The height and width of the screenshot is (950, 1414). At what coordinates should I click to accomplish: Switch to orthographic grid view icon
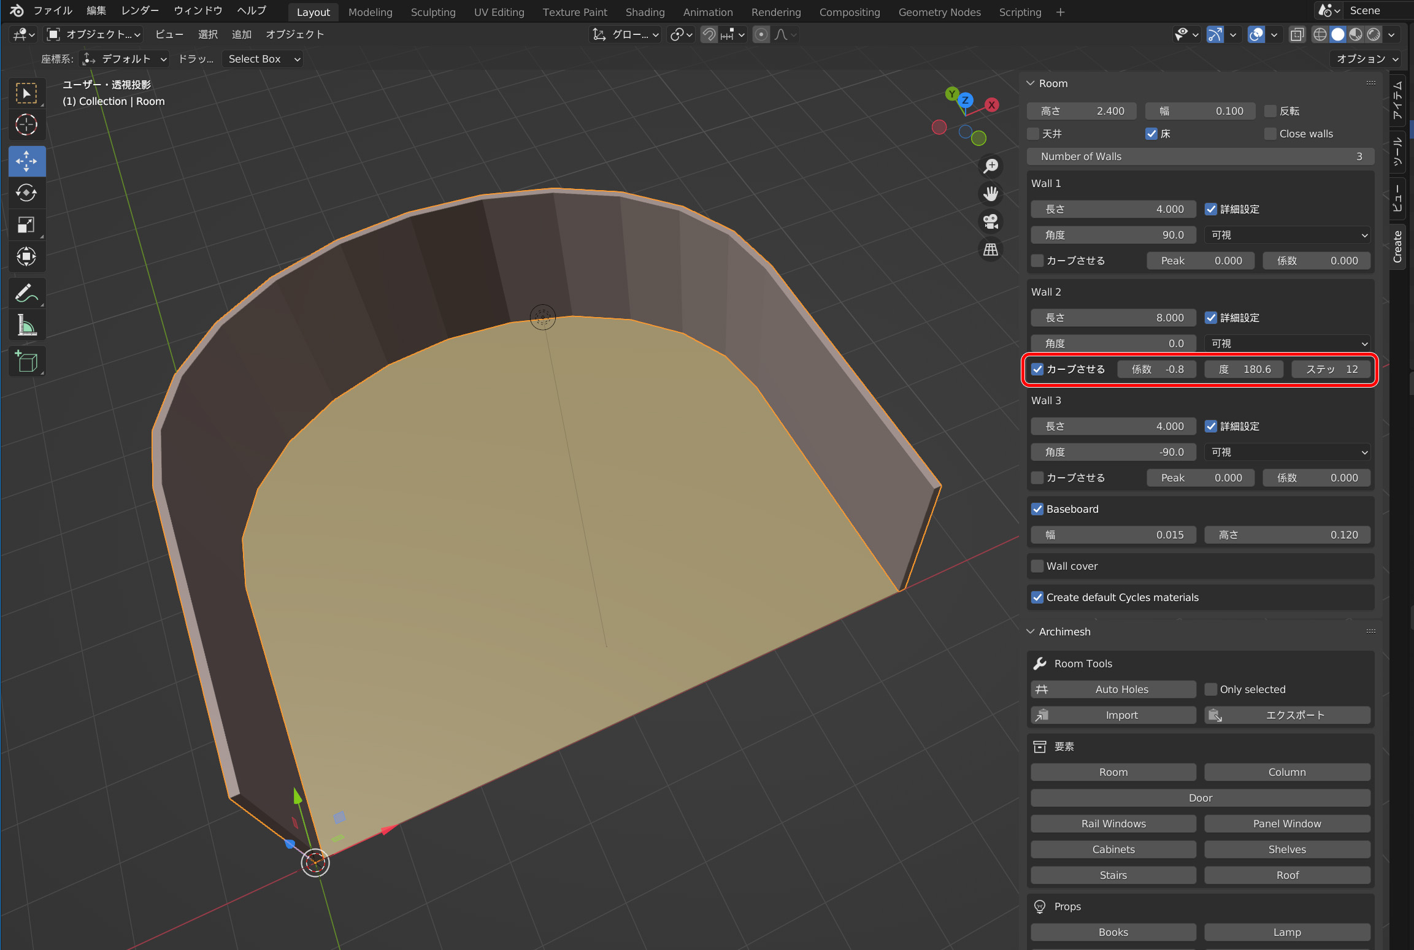[990, 250]
